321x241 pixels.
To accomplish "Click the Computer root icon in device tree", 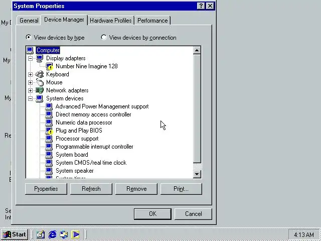I will coord(30,50).
